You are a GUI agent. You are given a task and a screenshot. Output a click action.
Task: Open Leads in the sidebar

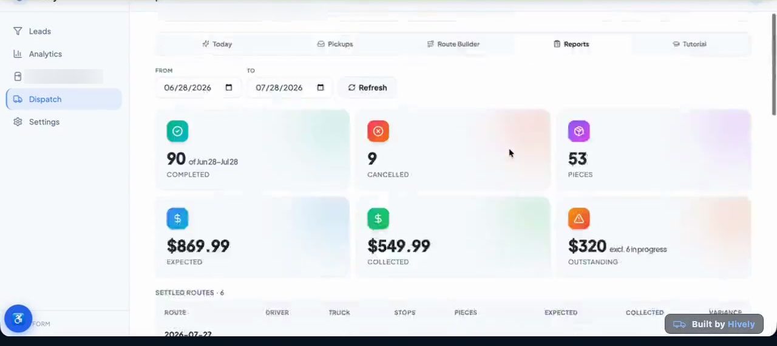[64, 31]
